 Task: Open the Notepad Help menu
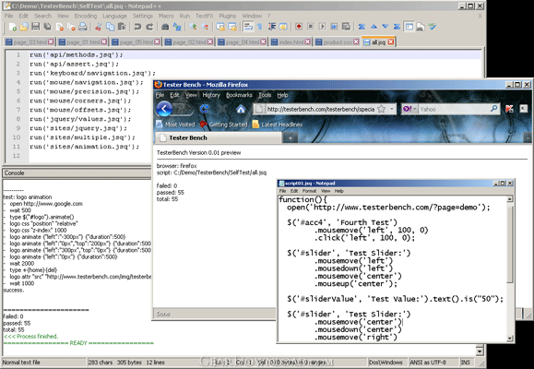(338, 191)
